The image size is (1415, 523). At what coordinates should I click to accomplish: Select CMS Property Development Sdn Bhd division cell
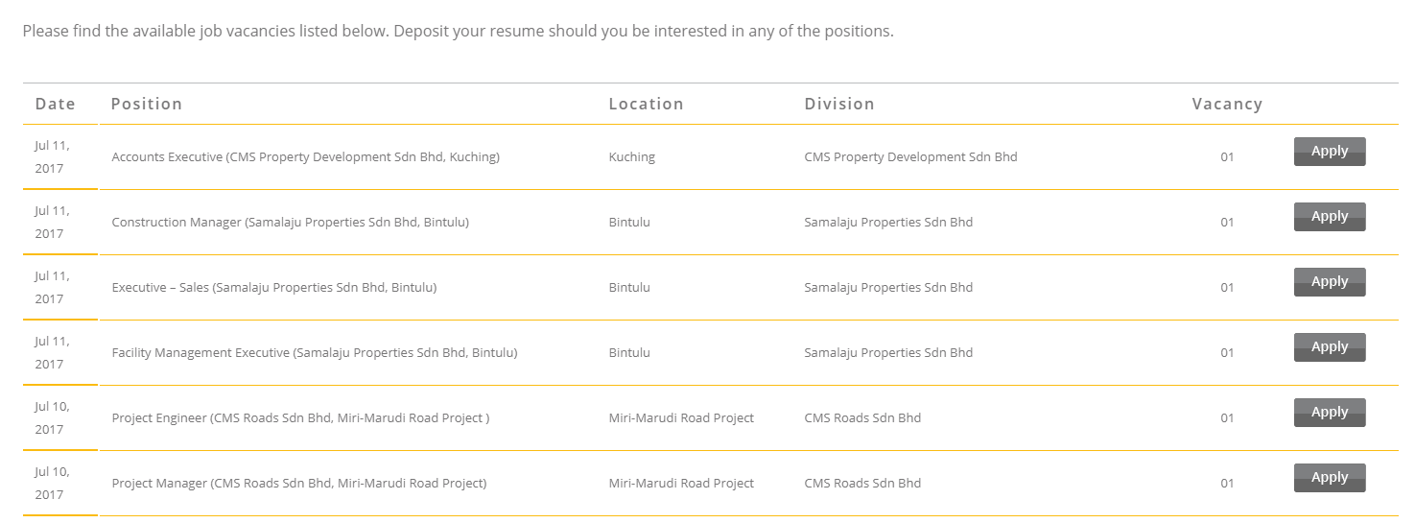[910, 157]
